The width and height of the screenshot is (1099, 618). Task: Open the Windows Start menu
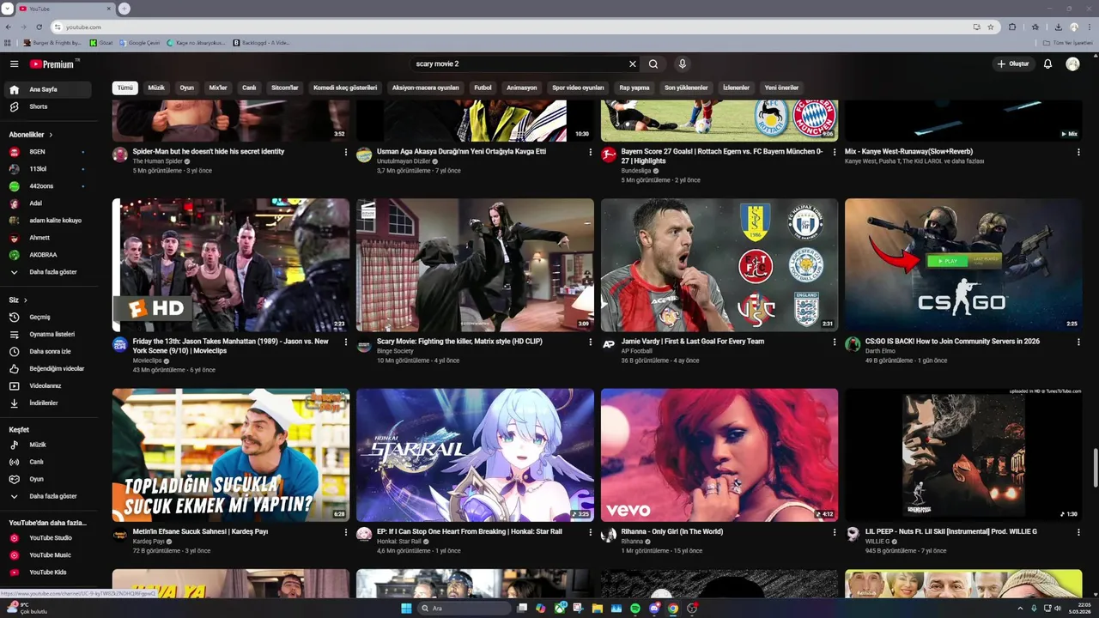pos(406,609)
